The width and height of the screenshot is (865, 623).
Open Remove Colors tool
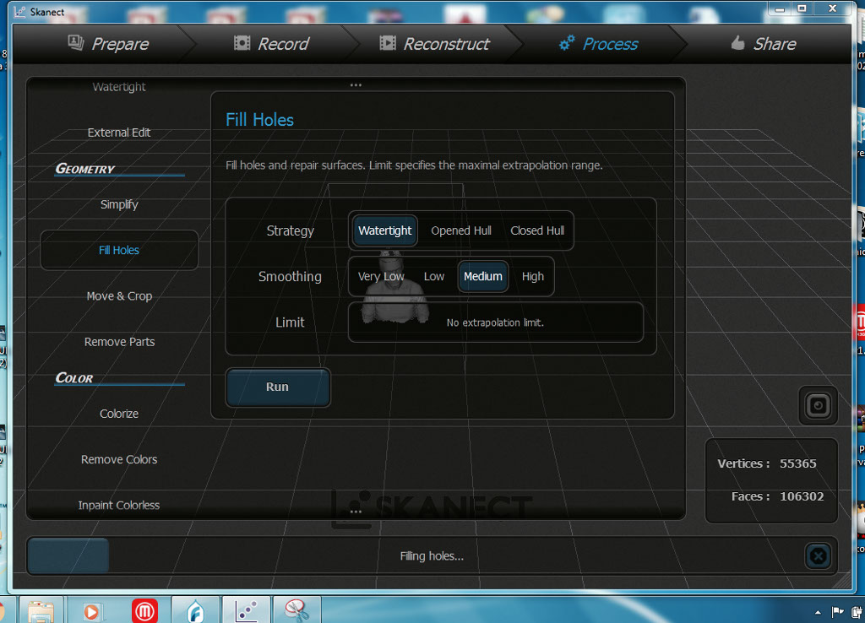pos(119,459)
